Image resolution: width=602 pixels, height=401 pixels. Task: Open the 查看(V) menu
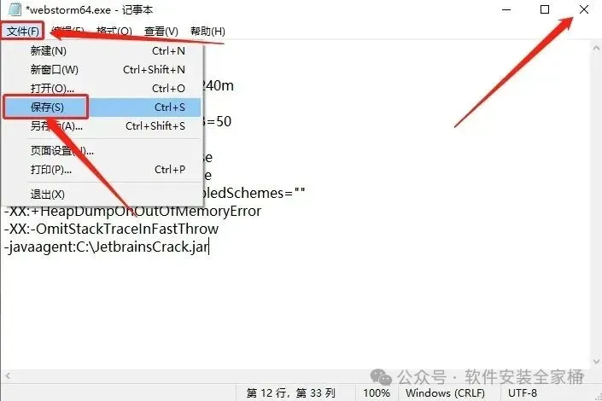pyautogui.click(x=161, y=31)
